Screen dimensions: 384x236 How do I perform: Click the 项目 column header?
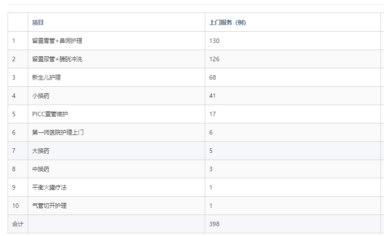pos(38,22)
